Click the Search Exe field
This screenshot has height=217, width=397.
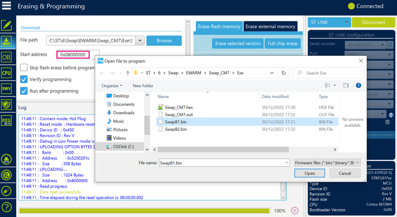[328, 73]
